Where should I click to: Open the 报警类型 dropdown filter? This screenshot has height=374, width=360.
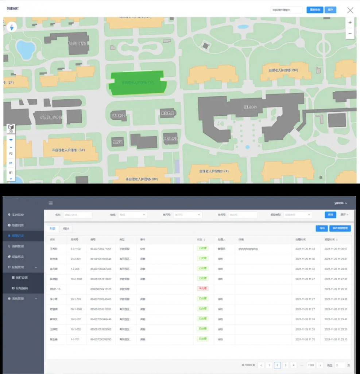pos(297,215)
